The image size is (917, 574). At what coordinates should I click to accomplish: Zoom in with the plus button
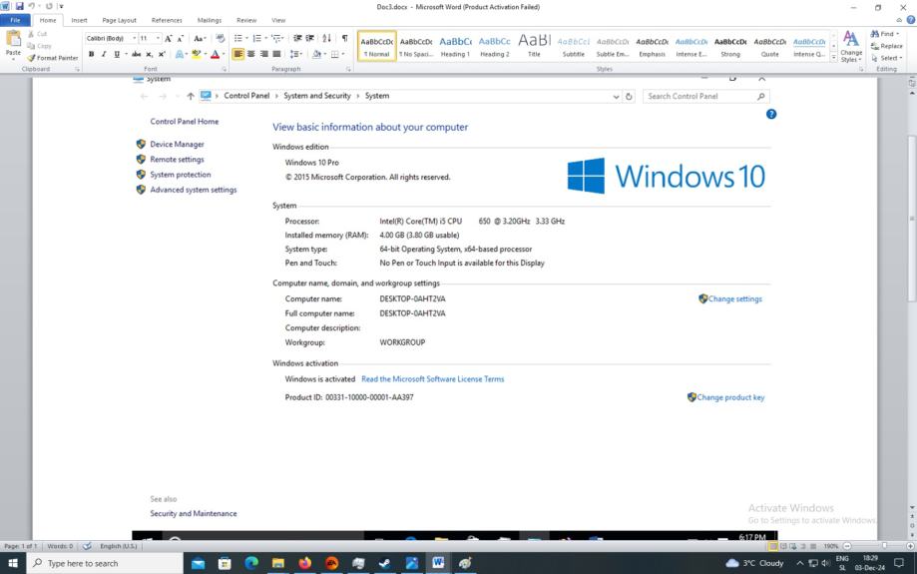click(x=910, y=546)
